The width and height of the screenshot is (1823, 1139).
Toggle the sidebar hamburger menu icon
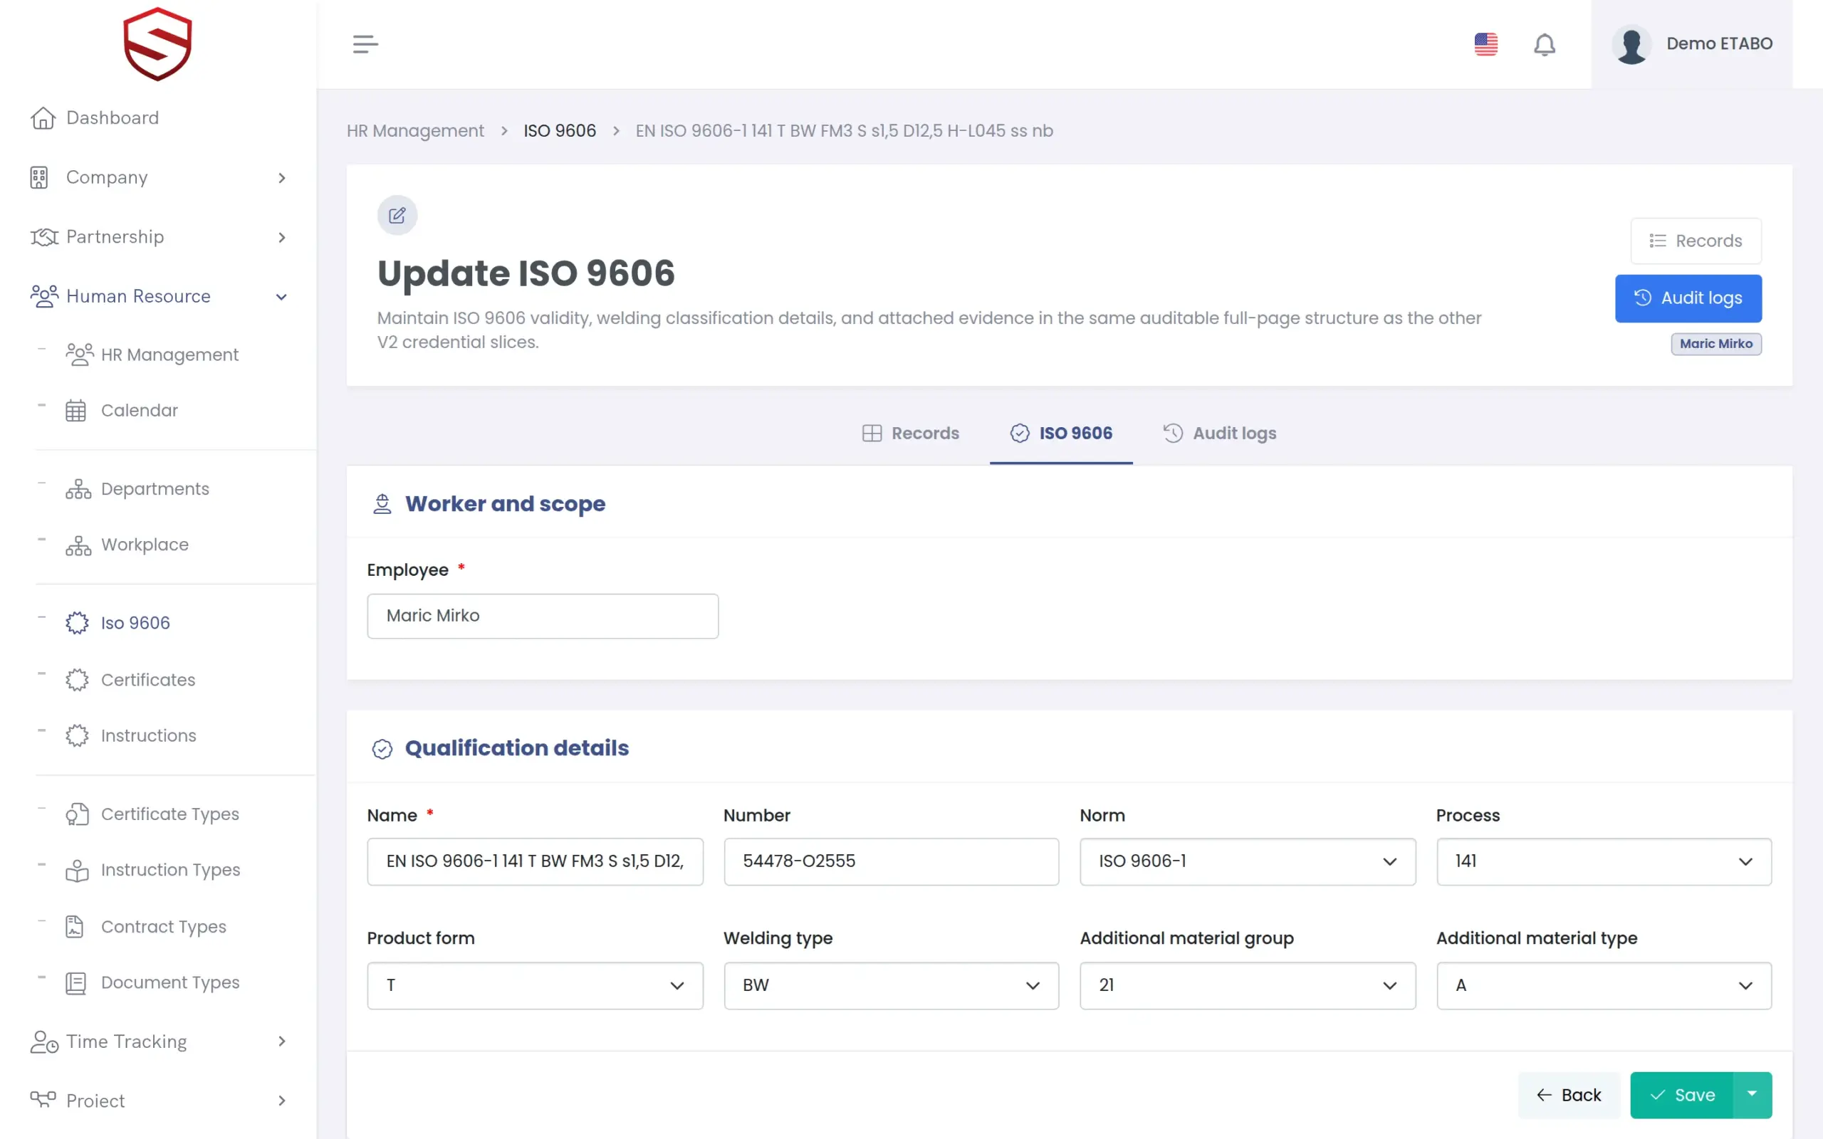tap(365, 43)
